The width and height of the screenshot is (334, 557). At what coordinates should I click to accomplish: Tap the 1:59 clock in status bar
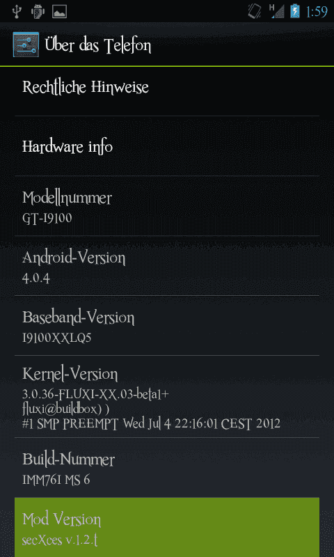(316, 12)
